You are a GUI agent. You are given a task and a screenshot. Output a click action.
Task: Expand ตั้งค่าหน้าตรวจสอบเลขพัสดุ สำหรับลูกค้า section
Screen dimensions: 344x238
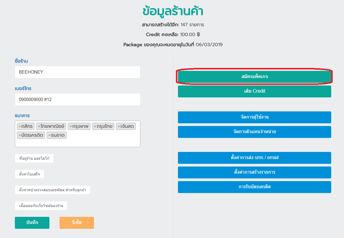tap(52, 190)
